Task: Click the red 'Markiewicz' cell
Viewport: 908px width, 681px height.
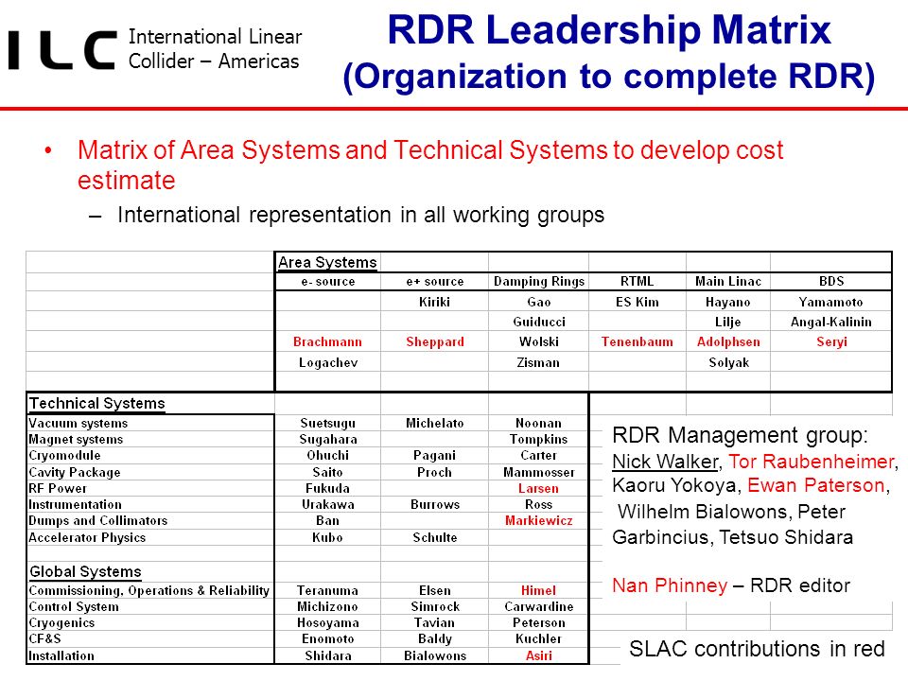Action: tap(539, 520)
